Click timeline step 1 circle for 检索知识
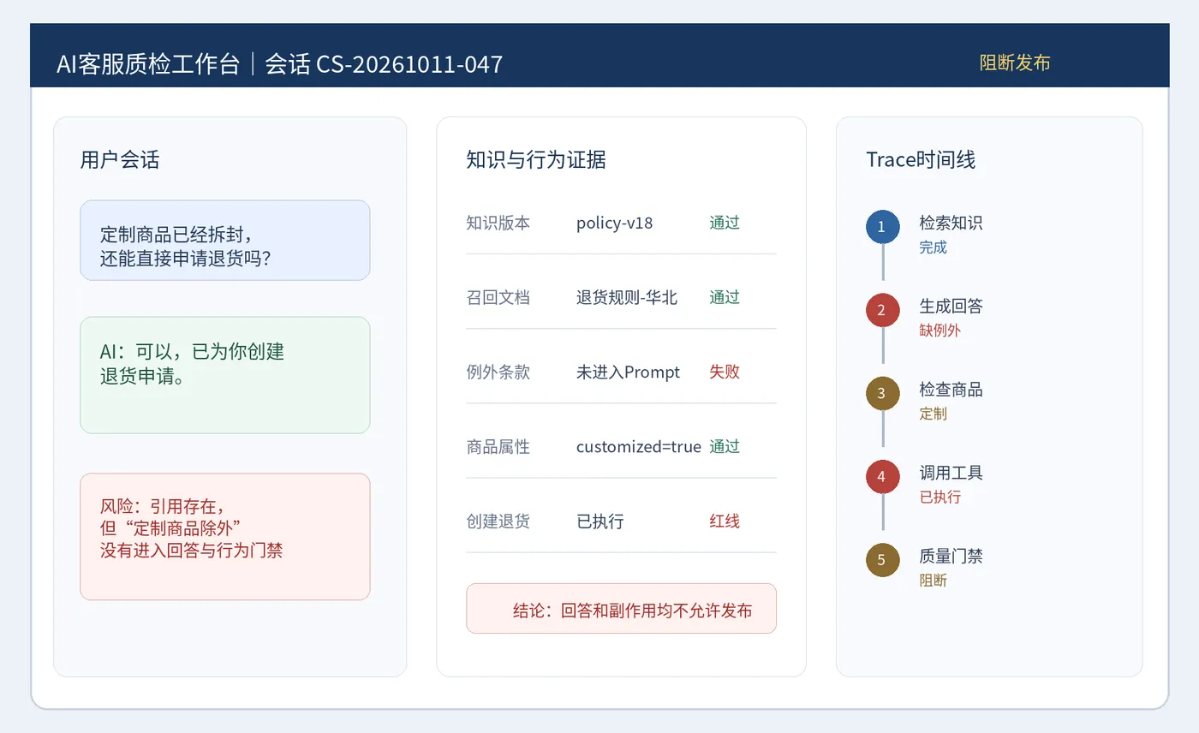1199x733 pixels. [882, 227]
